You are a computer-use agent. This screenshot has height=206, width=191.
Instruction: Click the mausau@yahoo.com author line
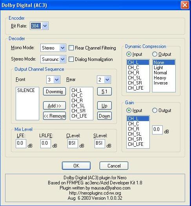click(x=95, y=188)
